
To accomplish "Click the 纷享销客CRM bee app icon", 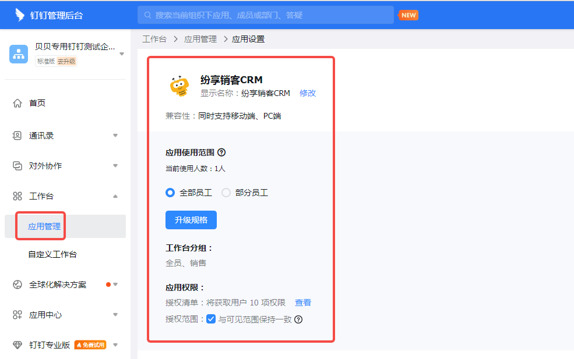I will [179, 86].
